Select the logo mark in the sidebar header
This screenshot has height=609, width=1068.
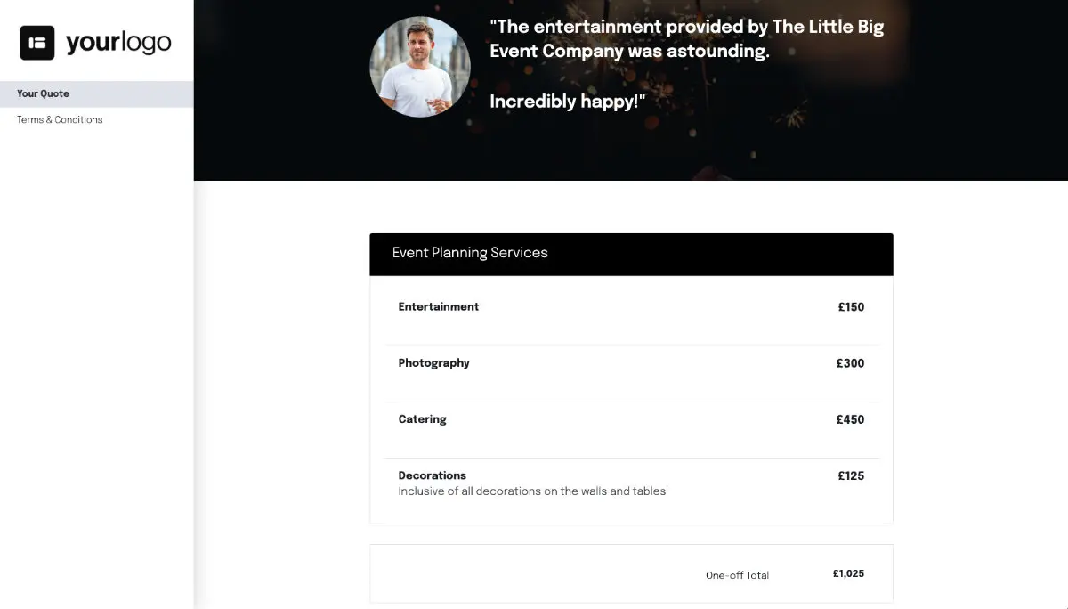37,42
